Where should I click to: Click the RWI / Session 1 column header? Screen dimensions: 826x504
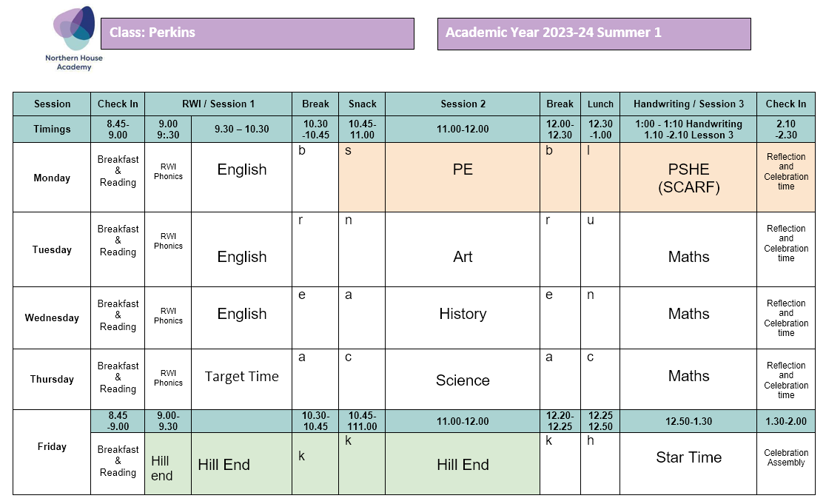(x=218, y=104)
